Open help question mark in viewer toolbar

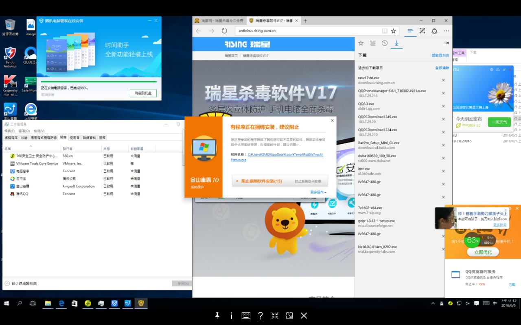point(260,316)
